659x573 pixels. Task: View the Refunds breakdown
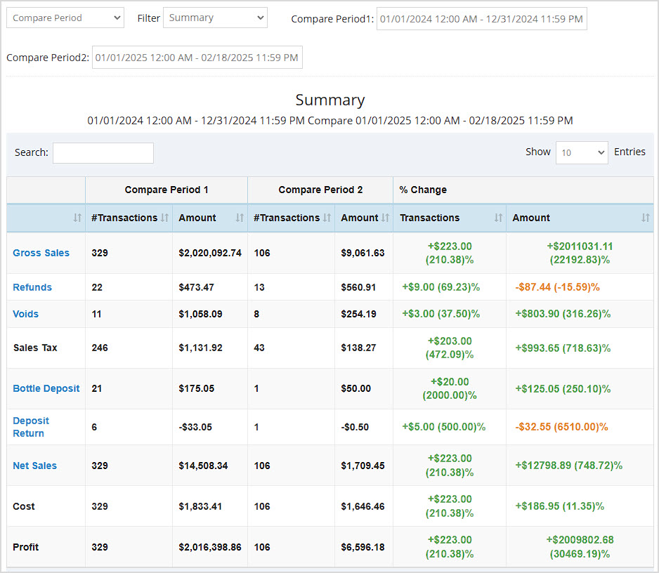click(x=32, y=287)
